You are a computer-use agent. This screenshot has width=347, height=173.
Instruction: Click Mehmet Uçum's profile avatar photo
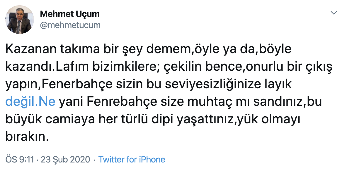20,20
